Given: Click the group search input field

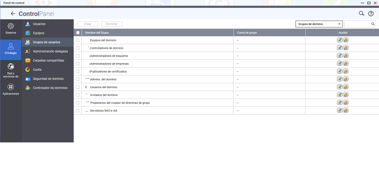Looking at the screenshot, I should point(357,24).
